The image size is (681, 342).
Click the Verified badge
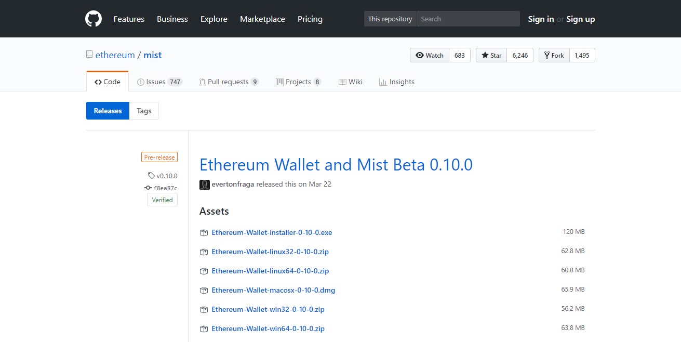162,200
